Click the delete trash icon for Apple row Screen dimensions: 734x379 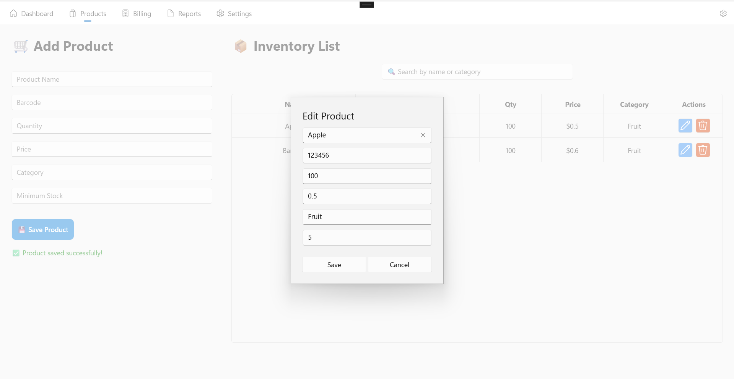[703, 126]
